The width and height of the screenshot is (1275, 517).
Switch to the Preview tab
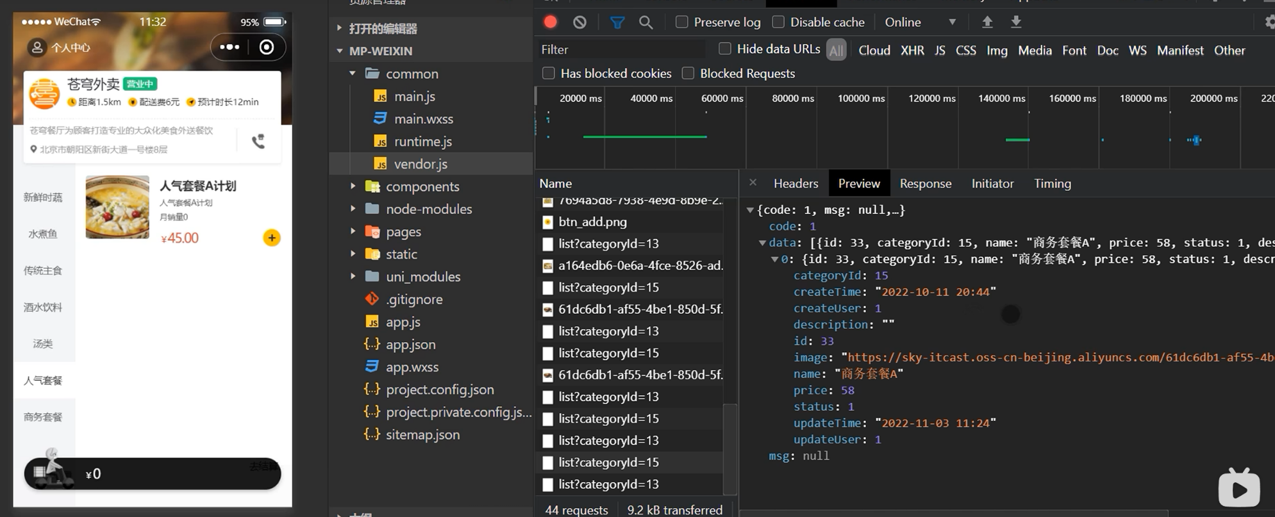[x=859, y=183]
